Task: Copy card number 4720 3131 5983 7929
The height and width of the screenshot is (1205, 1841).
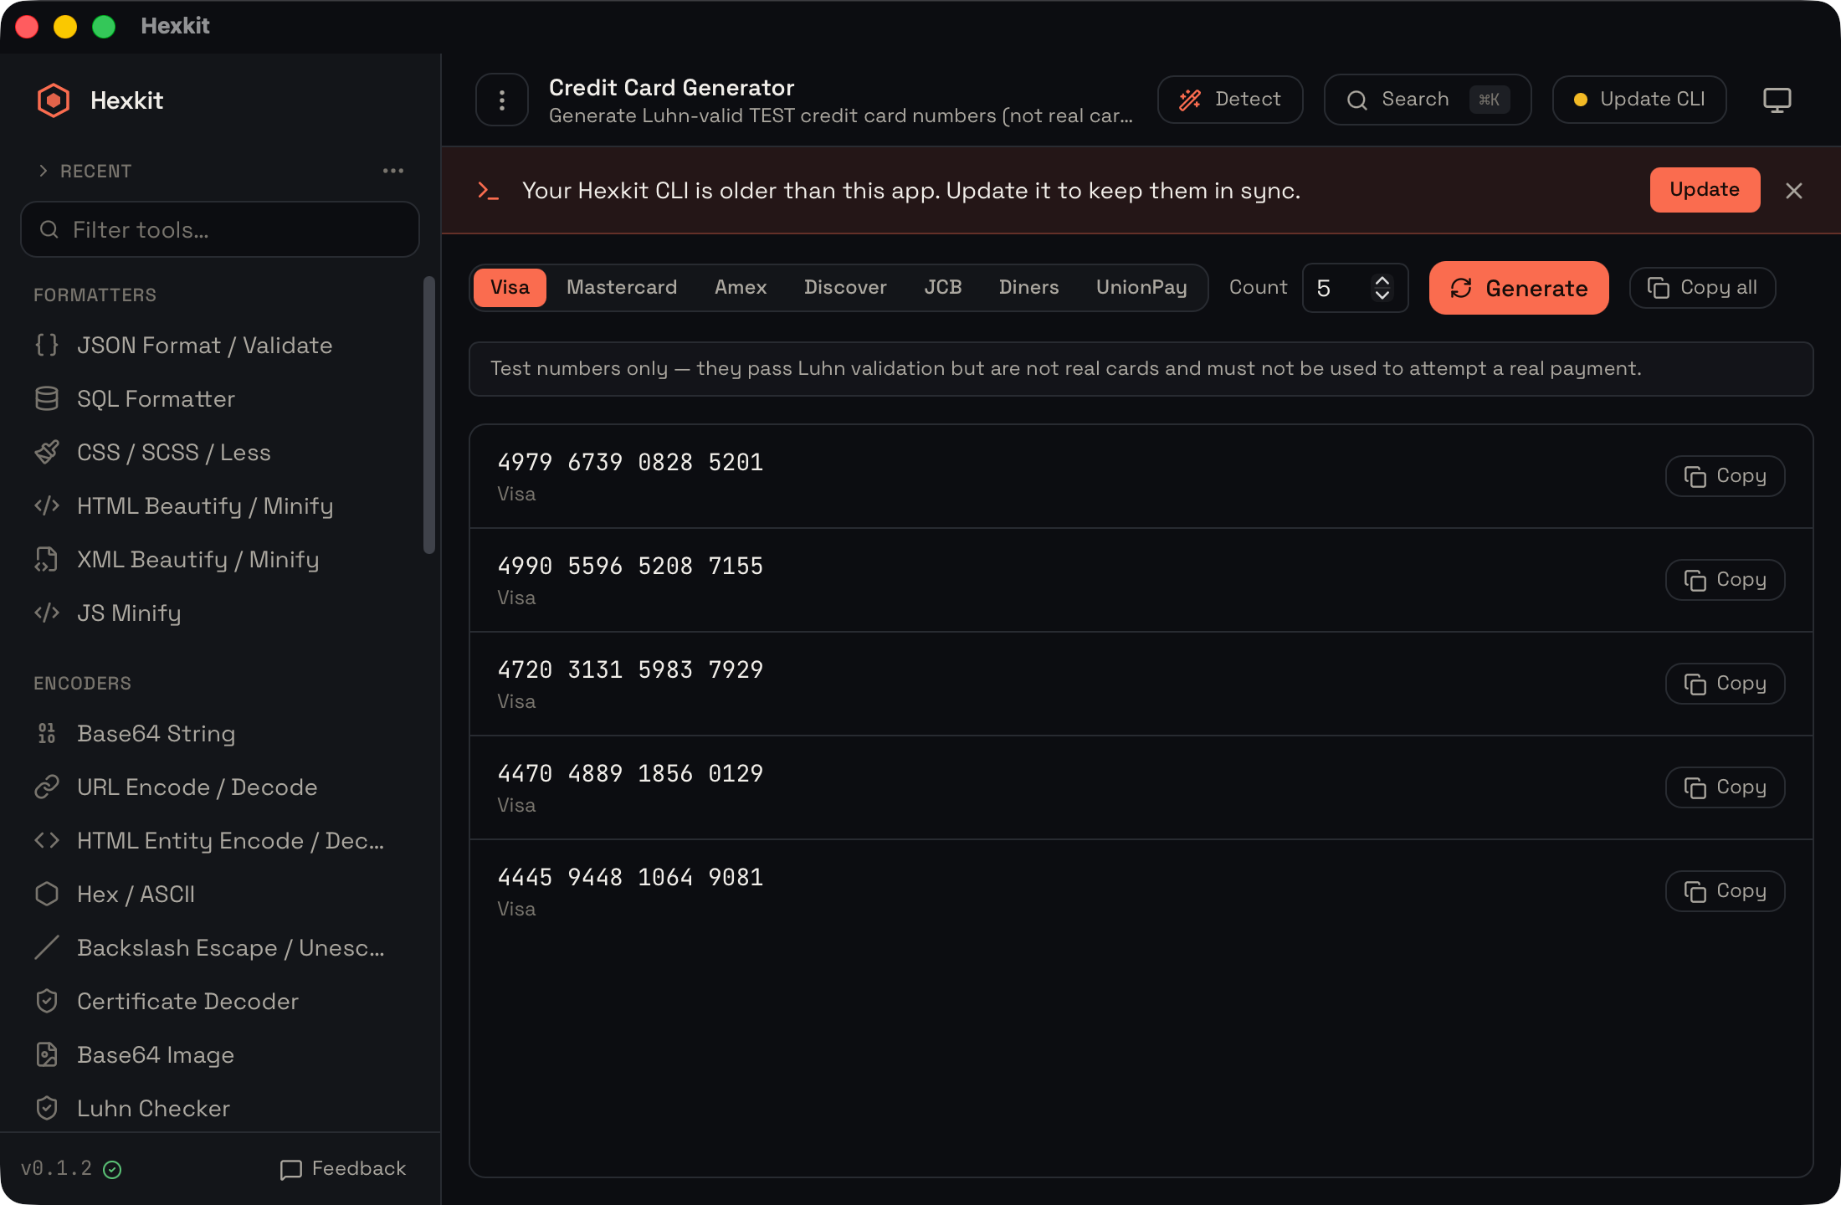Action: point(1725,684)
